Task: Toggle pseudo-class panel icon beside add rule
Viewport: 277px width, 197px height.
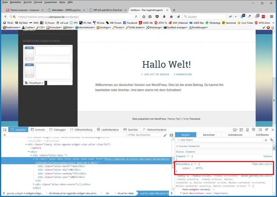Action: [x=272, y=140]
